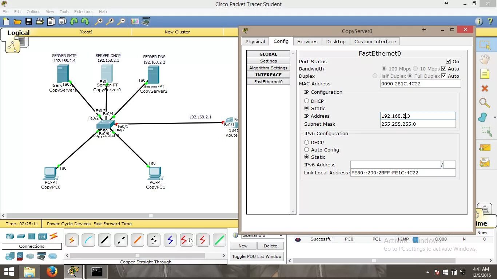The image size is (497, 279).
Task: Create a new file from the main toolbar
Action: [6, 21]
